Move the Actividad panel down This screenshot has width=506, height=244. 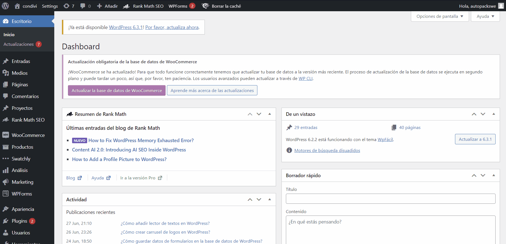[x=259, y=200]
